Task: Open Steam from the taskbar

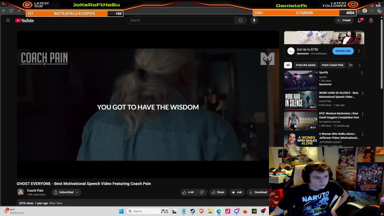Action: [193, 211]
